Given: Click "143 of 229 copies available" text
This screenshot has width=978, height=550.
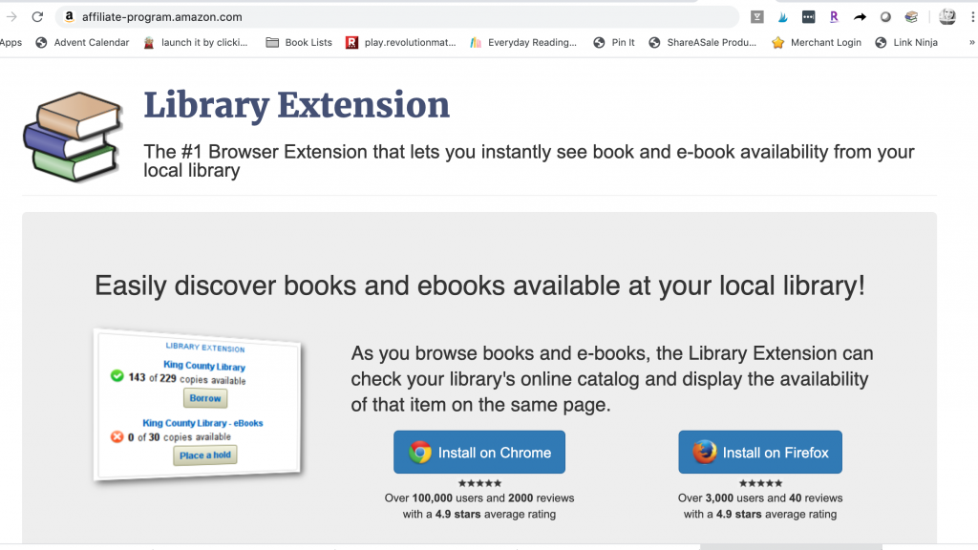Looking at the screenshot, I should point(187,378).
